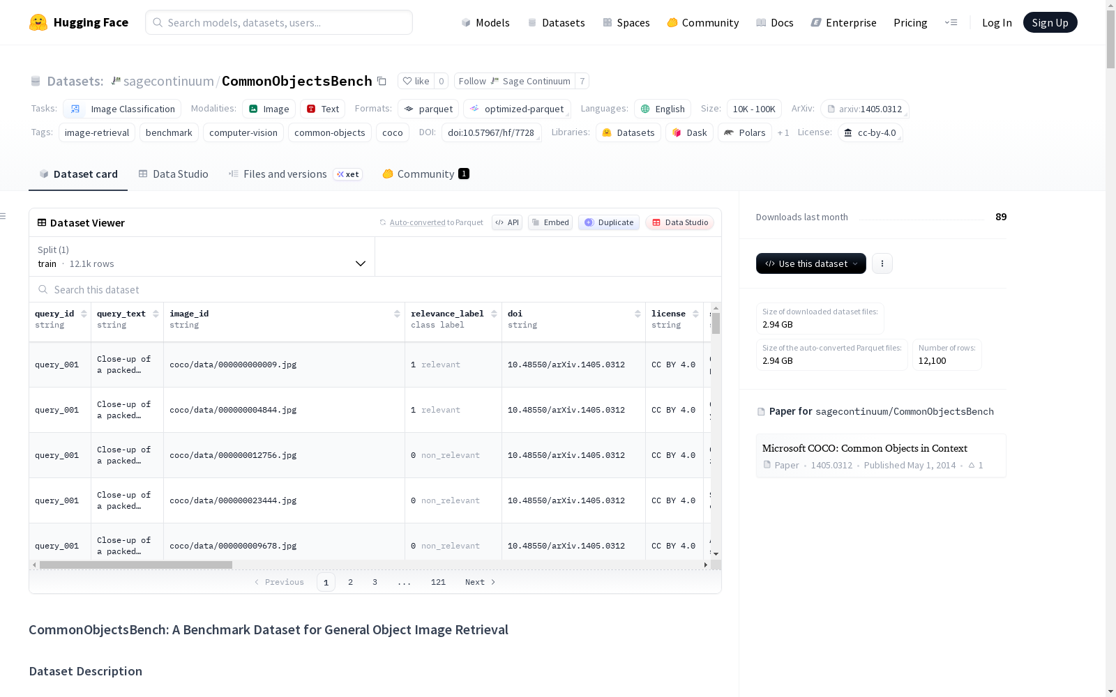Click the Text modality tag
Viewport: 1116px width, 697px height.
tap(323, 109)
